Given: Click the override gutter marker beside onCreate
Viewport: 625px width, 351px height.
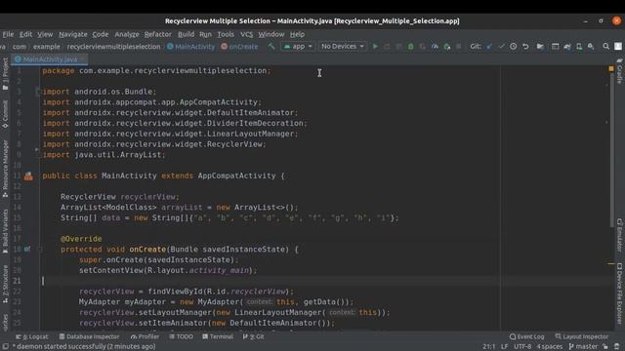Looking at the screenshot, I should point(27,250).
